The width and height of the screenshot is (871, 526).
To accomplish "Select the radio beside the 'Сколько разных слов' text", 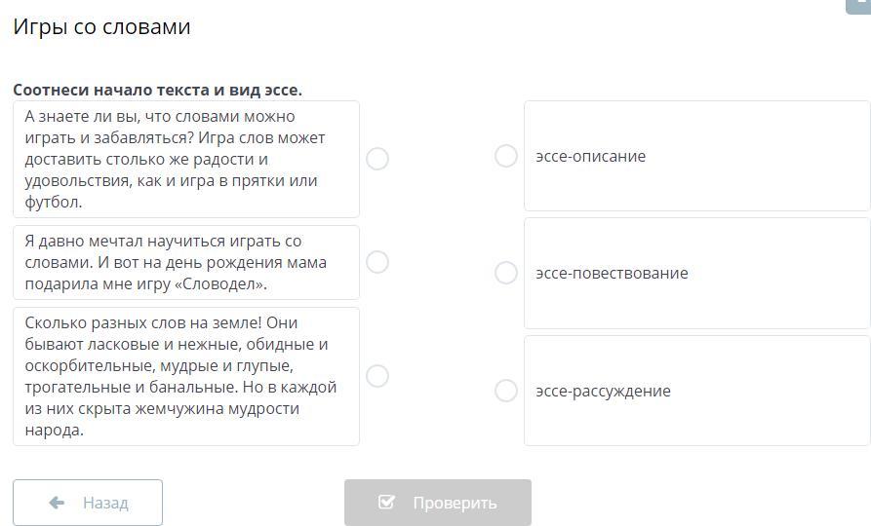I will [x=377, y=376].
